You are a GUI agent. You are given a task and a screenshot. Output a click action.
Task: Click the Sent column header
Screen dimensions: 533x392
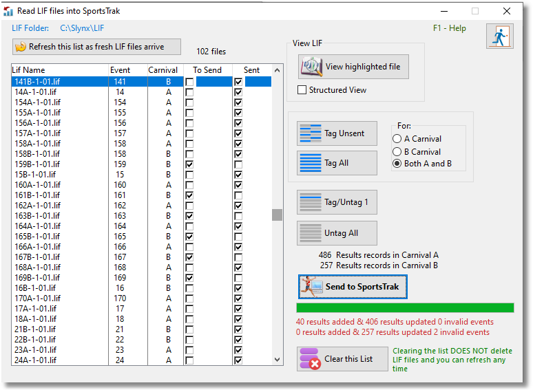(x=252, y=70)
